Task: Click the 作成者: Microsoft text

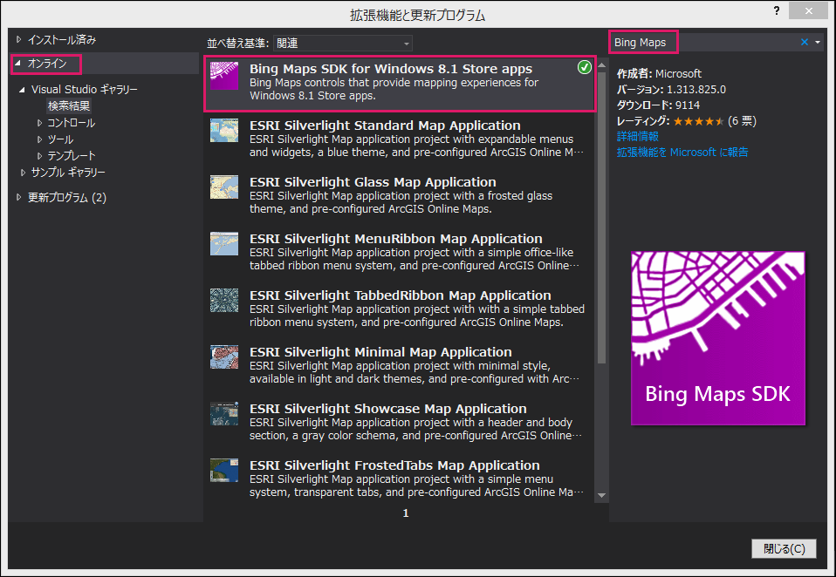Action: (x=659, y=73)
